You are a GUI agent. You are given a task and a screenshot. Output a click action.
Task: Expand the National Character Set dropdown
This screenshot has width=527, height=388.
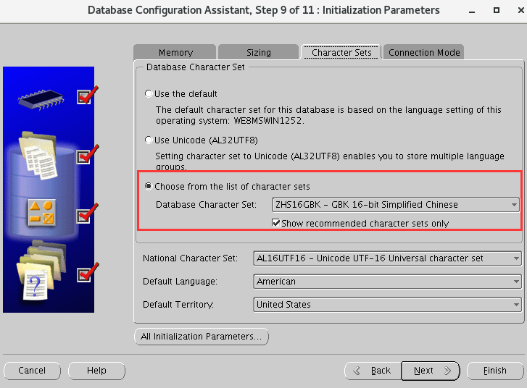tap(387, 258)
